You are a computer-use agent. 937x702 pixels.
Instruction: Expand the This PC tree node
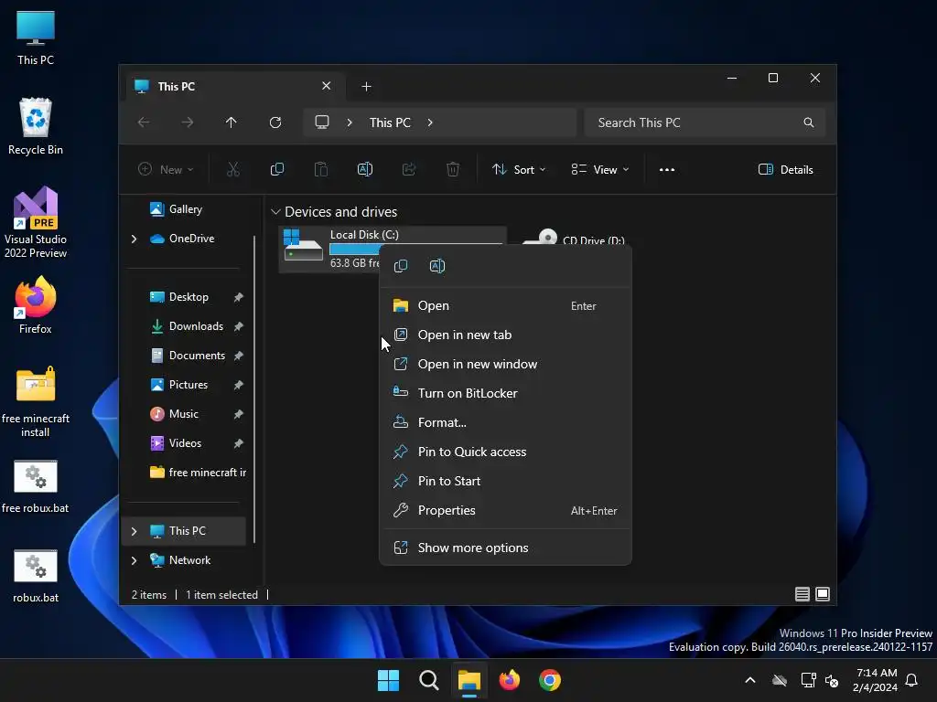(x=134, y=531)
